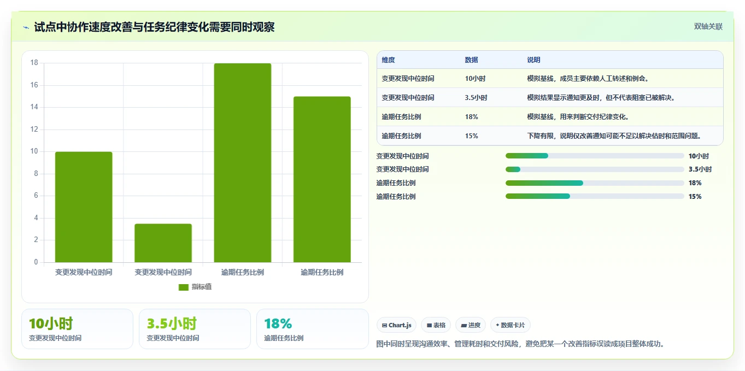The width and height of the screenshot is (745, 371).
Task: Click the 18% table cell
Action: (472, 117)
